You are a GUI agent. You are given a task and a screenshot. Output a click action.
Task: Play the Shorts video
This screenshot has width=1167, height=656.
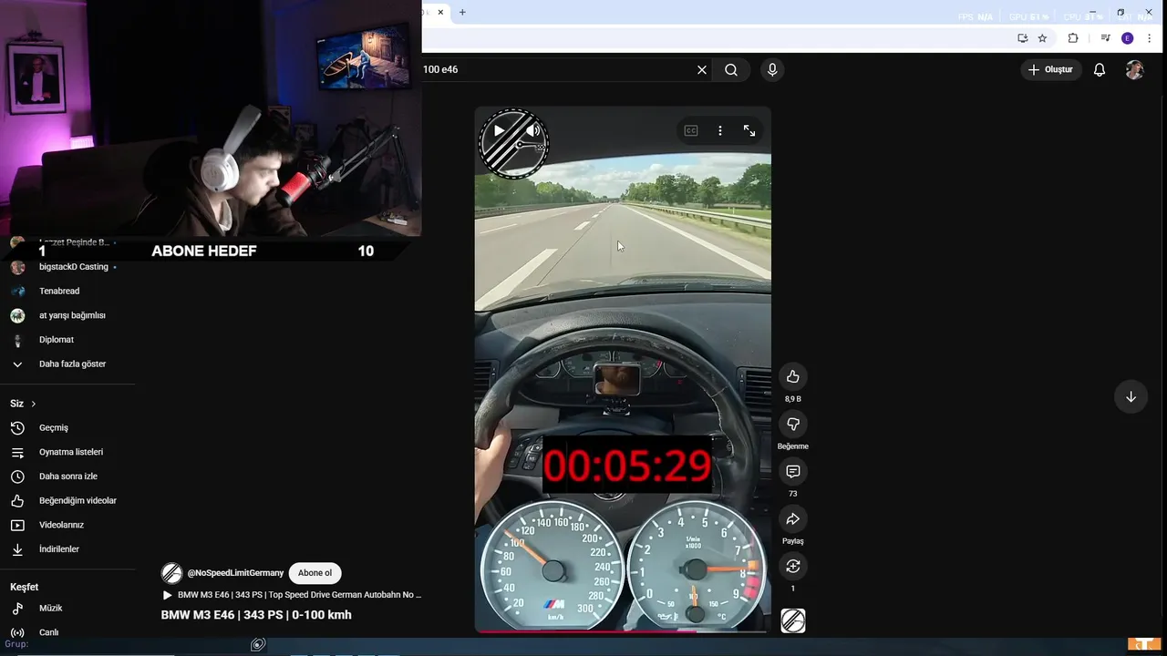499,130
